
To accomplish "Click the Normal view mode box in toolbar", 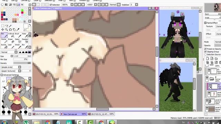I will click(113, 4).
